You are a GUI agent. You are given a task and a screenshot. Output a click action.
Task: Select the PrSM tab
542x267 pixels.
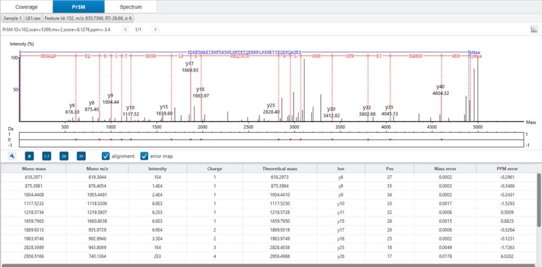[x=78, y=6]
